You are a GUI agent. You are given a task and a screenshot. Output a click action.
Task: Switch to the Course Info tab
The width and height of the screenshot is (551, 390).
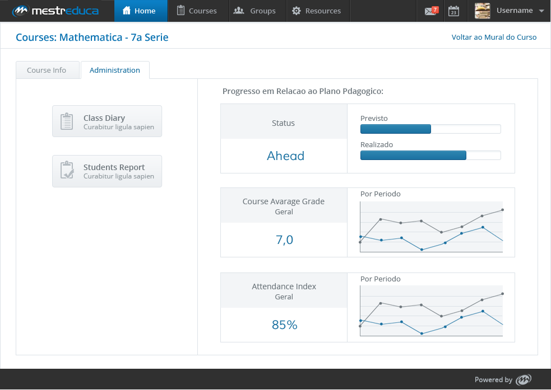point(48,70)
